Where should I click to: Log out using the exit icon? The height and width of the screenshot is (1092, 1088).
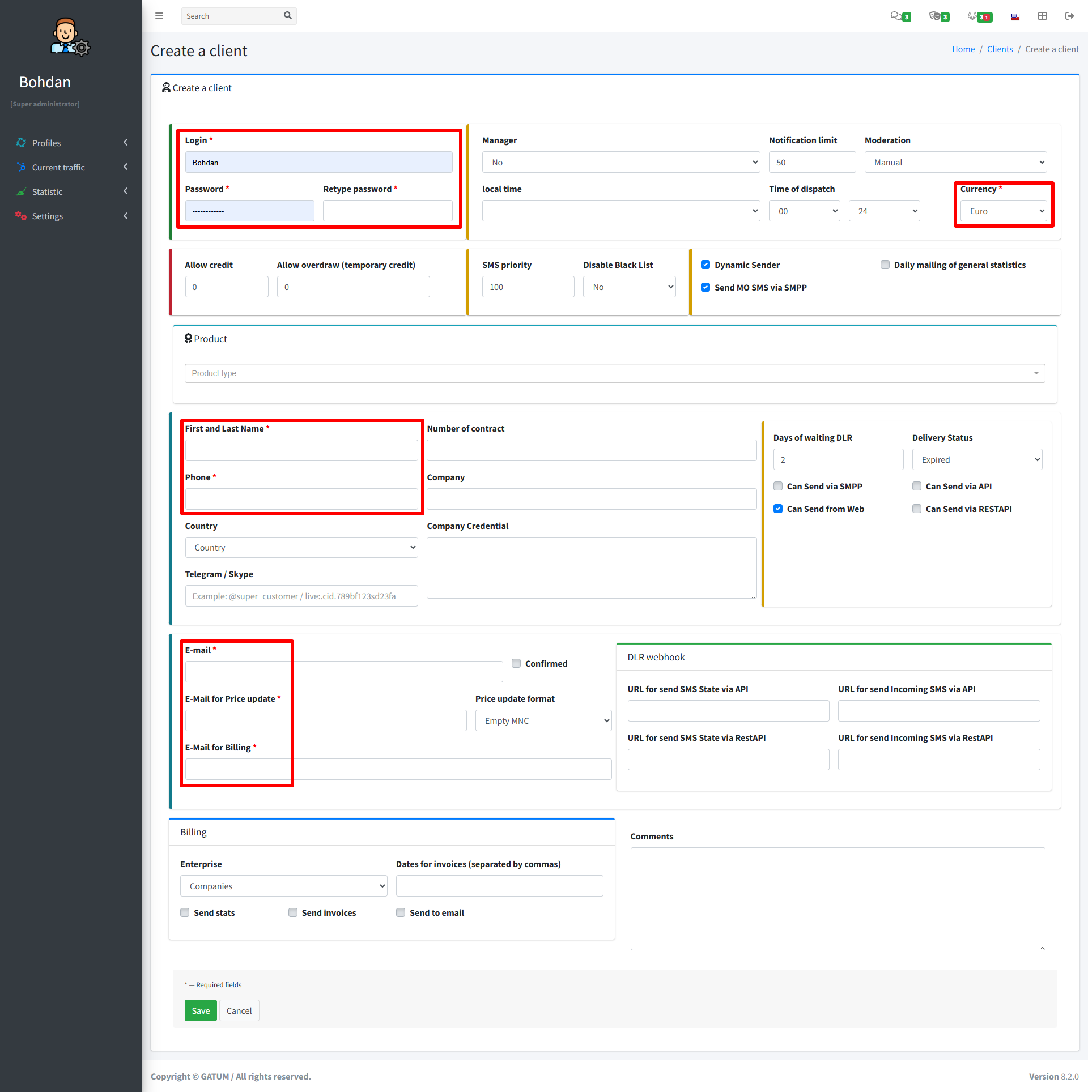click(x=1070, y=16)
